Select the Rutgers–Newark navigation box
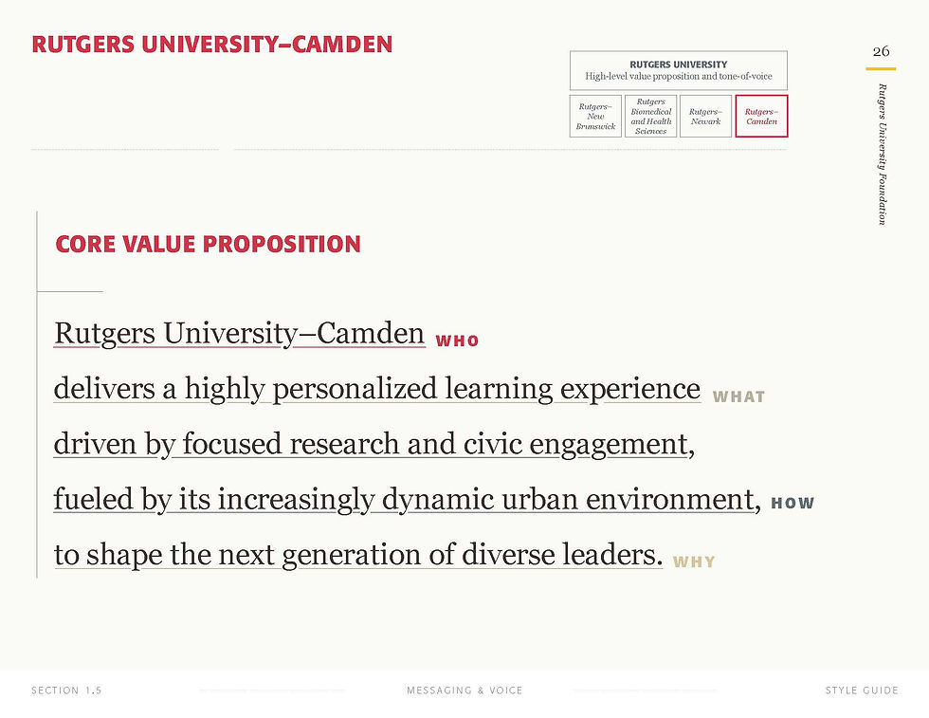This screenshot has width=929, height=718. pyautogui.click(x=705, y=116)
